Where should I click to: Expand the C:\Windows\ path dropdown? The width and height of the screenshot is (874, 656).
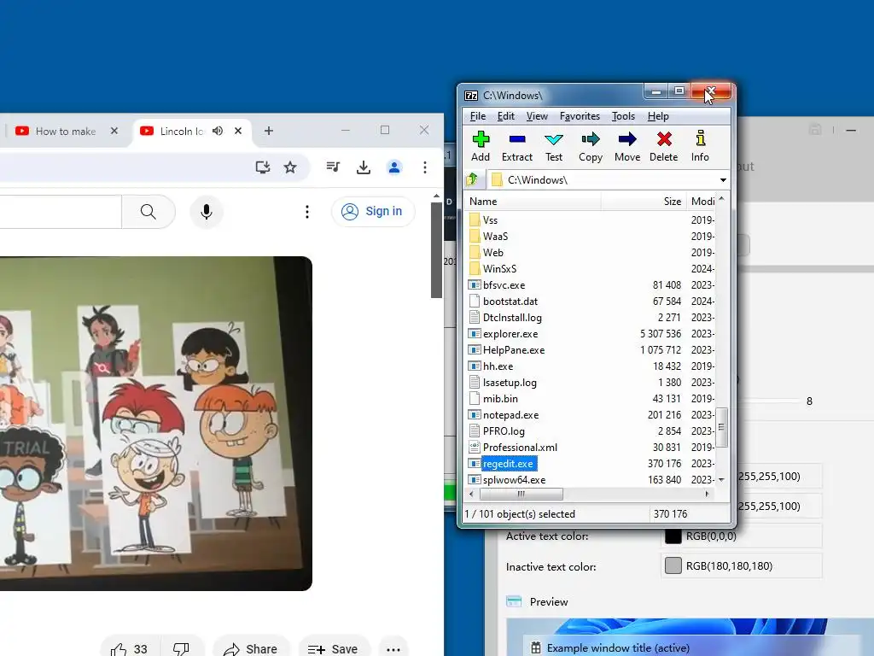tap(723, 179)
